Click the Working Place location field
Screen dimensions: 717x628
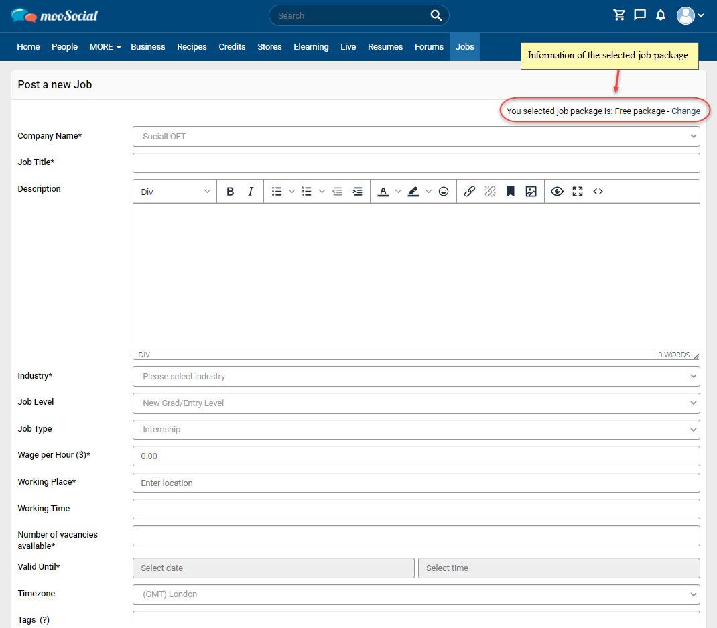[416, 483]
